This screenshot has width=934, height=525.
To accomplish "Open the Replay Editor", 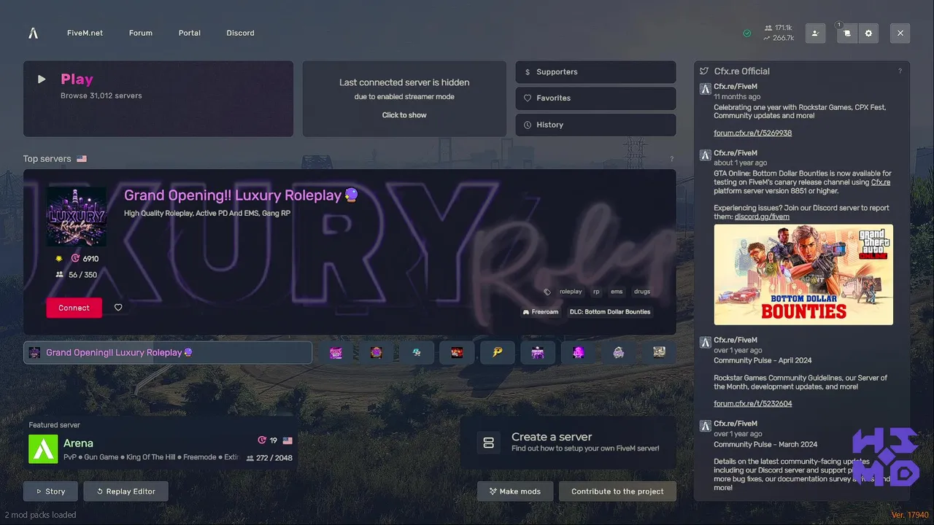I will point(126,491).
